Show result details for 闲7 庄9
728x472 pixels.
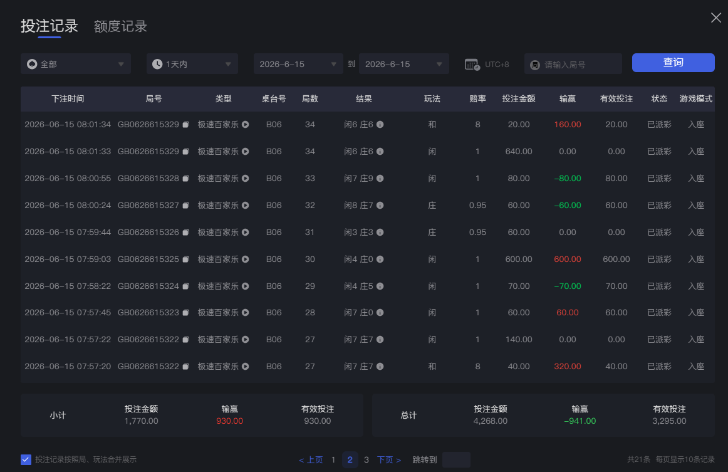pyautogui.click(x=380, y=179)
